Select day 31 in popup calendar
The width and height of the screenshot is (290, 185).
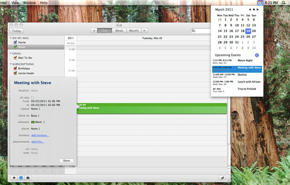(x=236, y=42)
